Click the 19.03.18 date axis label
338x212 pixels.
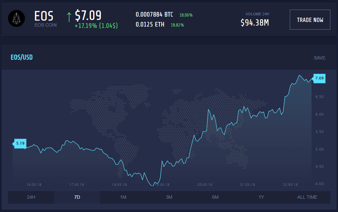[162, 185]
